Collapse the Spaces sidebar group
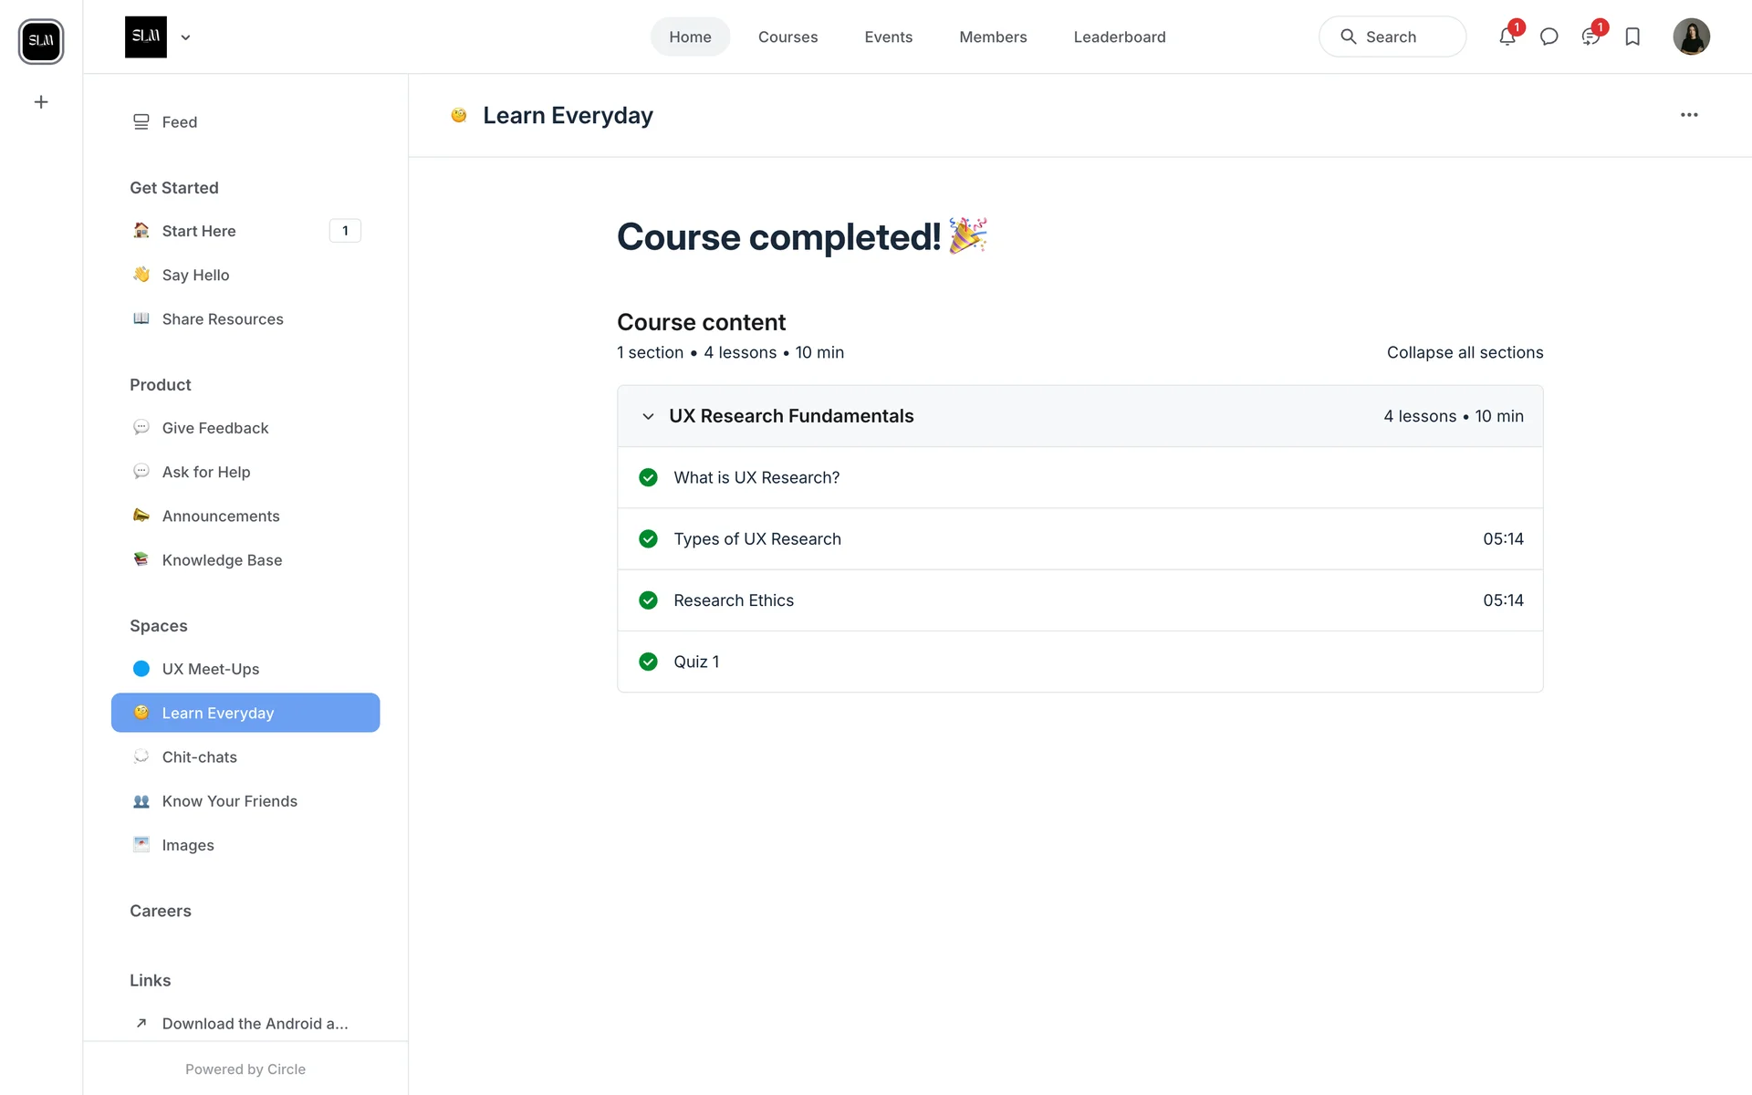Viewport: 1752px width, 1095px height. (x=159, y=626)
